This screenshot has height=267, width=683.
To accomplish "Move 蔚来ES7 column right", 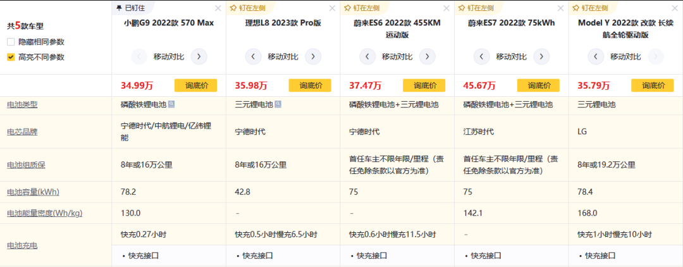I will pyautogui.click(x=541, y=56).
